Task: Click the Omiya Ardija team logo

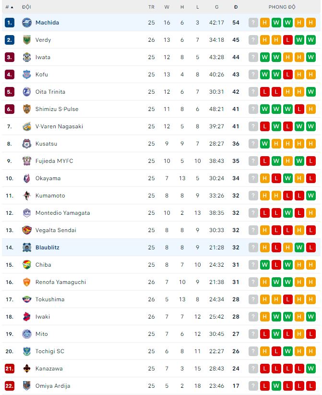Action: (27, 386)
